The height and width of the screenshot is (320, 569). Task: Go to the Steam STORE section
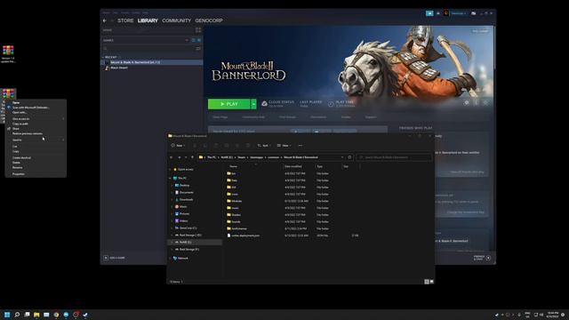tap(125, 20)
